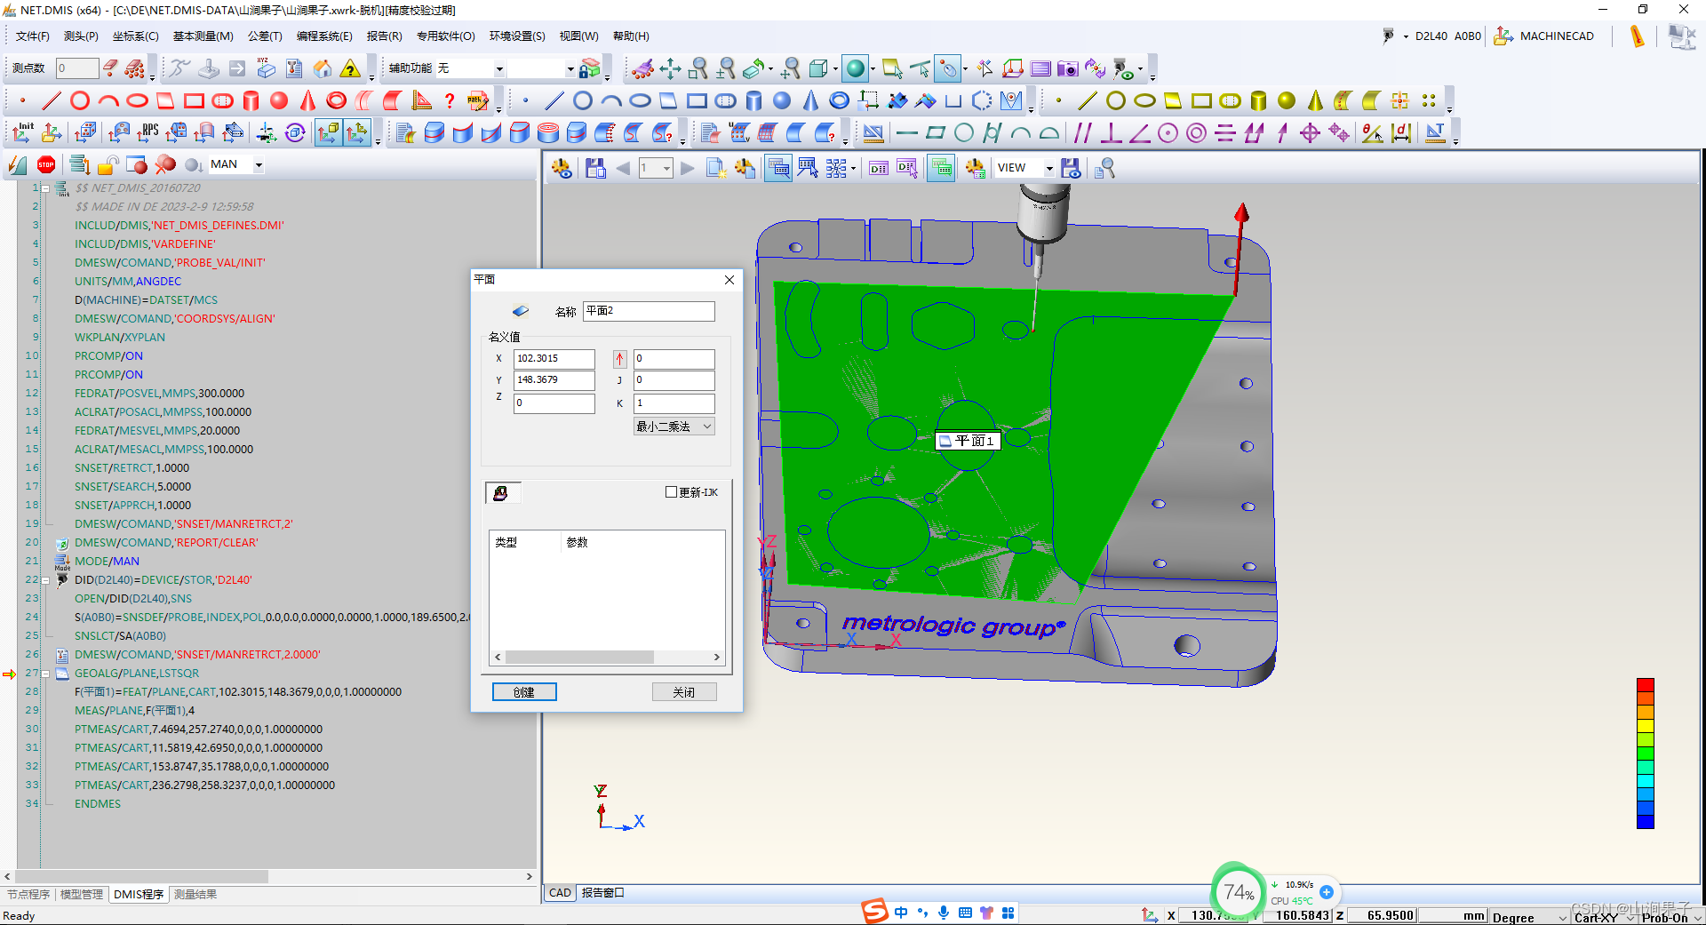Open the 最小二乘法 algorithm dropdown
The width and height of the screenshot is (1706, 925).
[674, 427]
